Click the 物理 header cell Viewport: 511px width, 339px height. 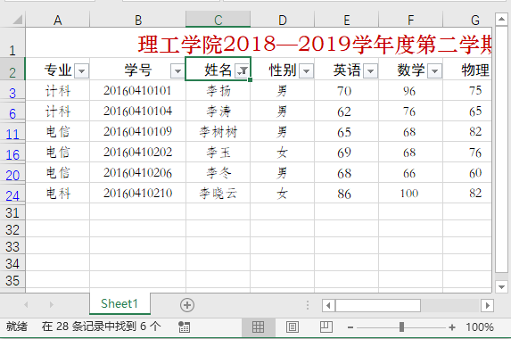point(467,70)
